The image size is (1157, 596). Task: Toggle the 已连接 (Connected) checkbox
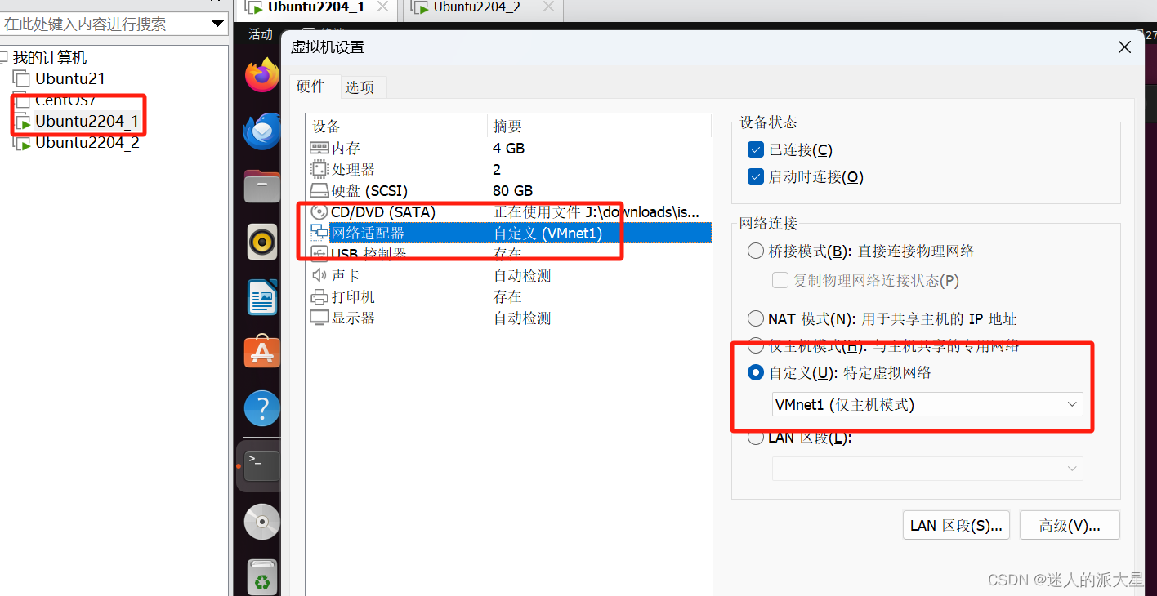[x=756, y=150]
